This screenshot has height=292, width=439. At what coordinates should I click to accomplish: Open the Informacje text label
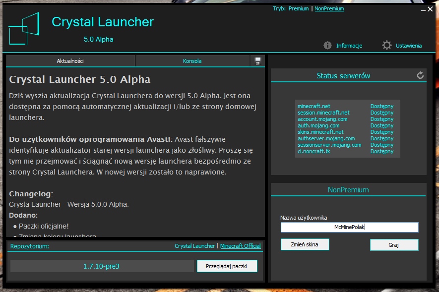point(349,46)
